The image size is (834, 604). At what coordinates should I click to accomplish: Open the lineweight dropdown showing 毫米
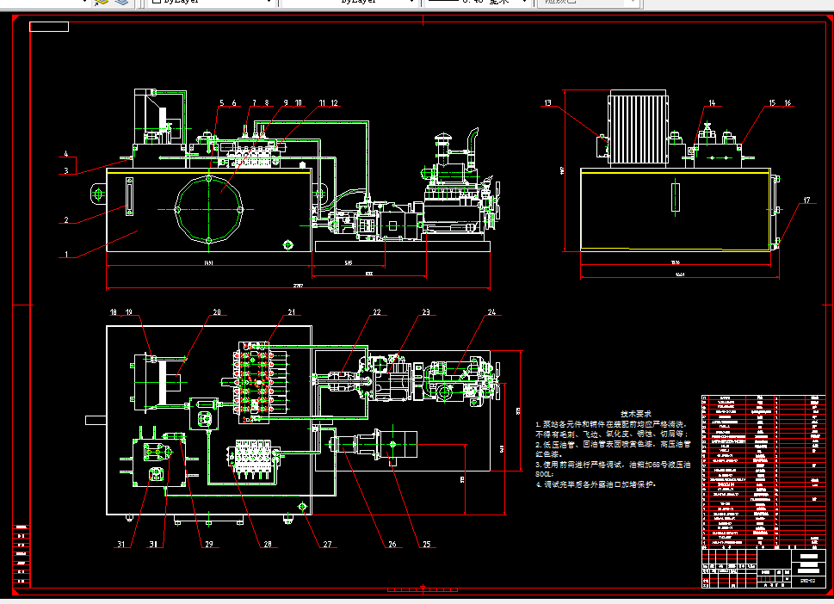478,3
